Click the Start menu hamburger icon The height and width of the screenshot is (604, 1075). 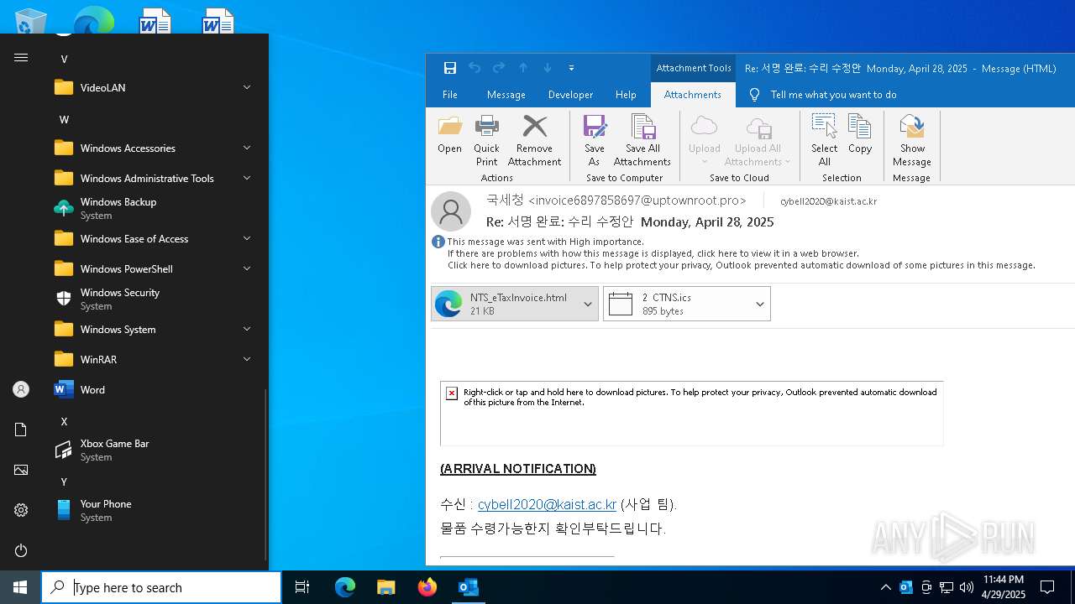point(21,58)
